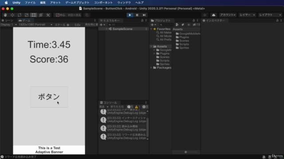Clear the console logs
This screenshot has height=159, width=284.
click(x=102, y=107)
